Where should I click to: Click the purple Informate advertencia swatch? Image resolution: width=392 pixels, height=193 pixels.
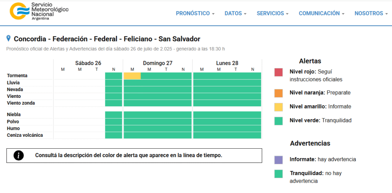point(278,160)
